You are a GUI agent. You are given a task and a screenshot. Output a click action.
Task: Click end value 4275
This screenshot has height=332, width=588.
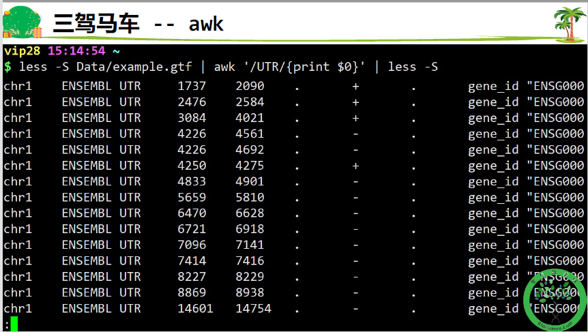[250, 165]
